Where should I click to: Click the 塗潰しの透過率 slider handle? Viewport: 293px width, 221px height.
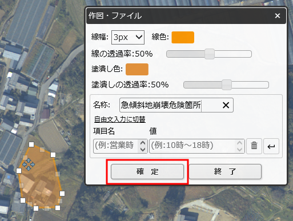tap(227, 85)
